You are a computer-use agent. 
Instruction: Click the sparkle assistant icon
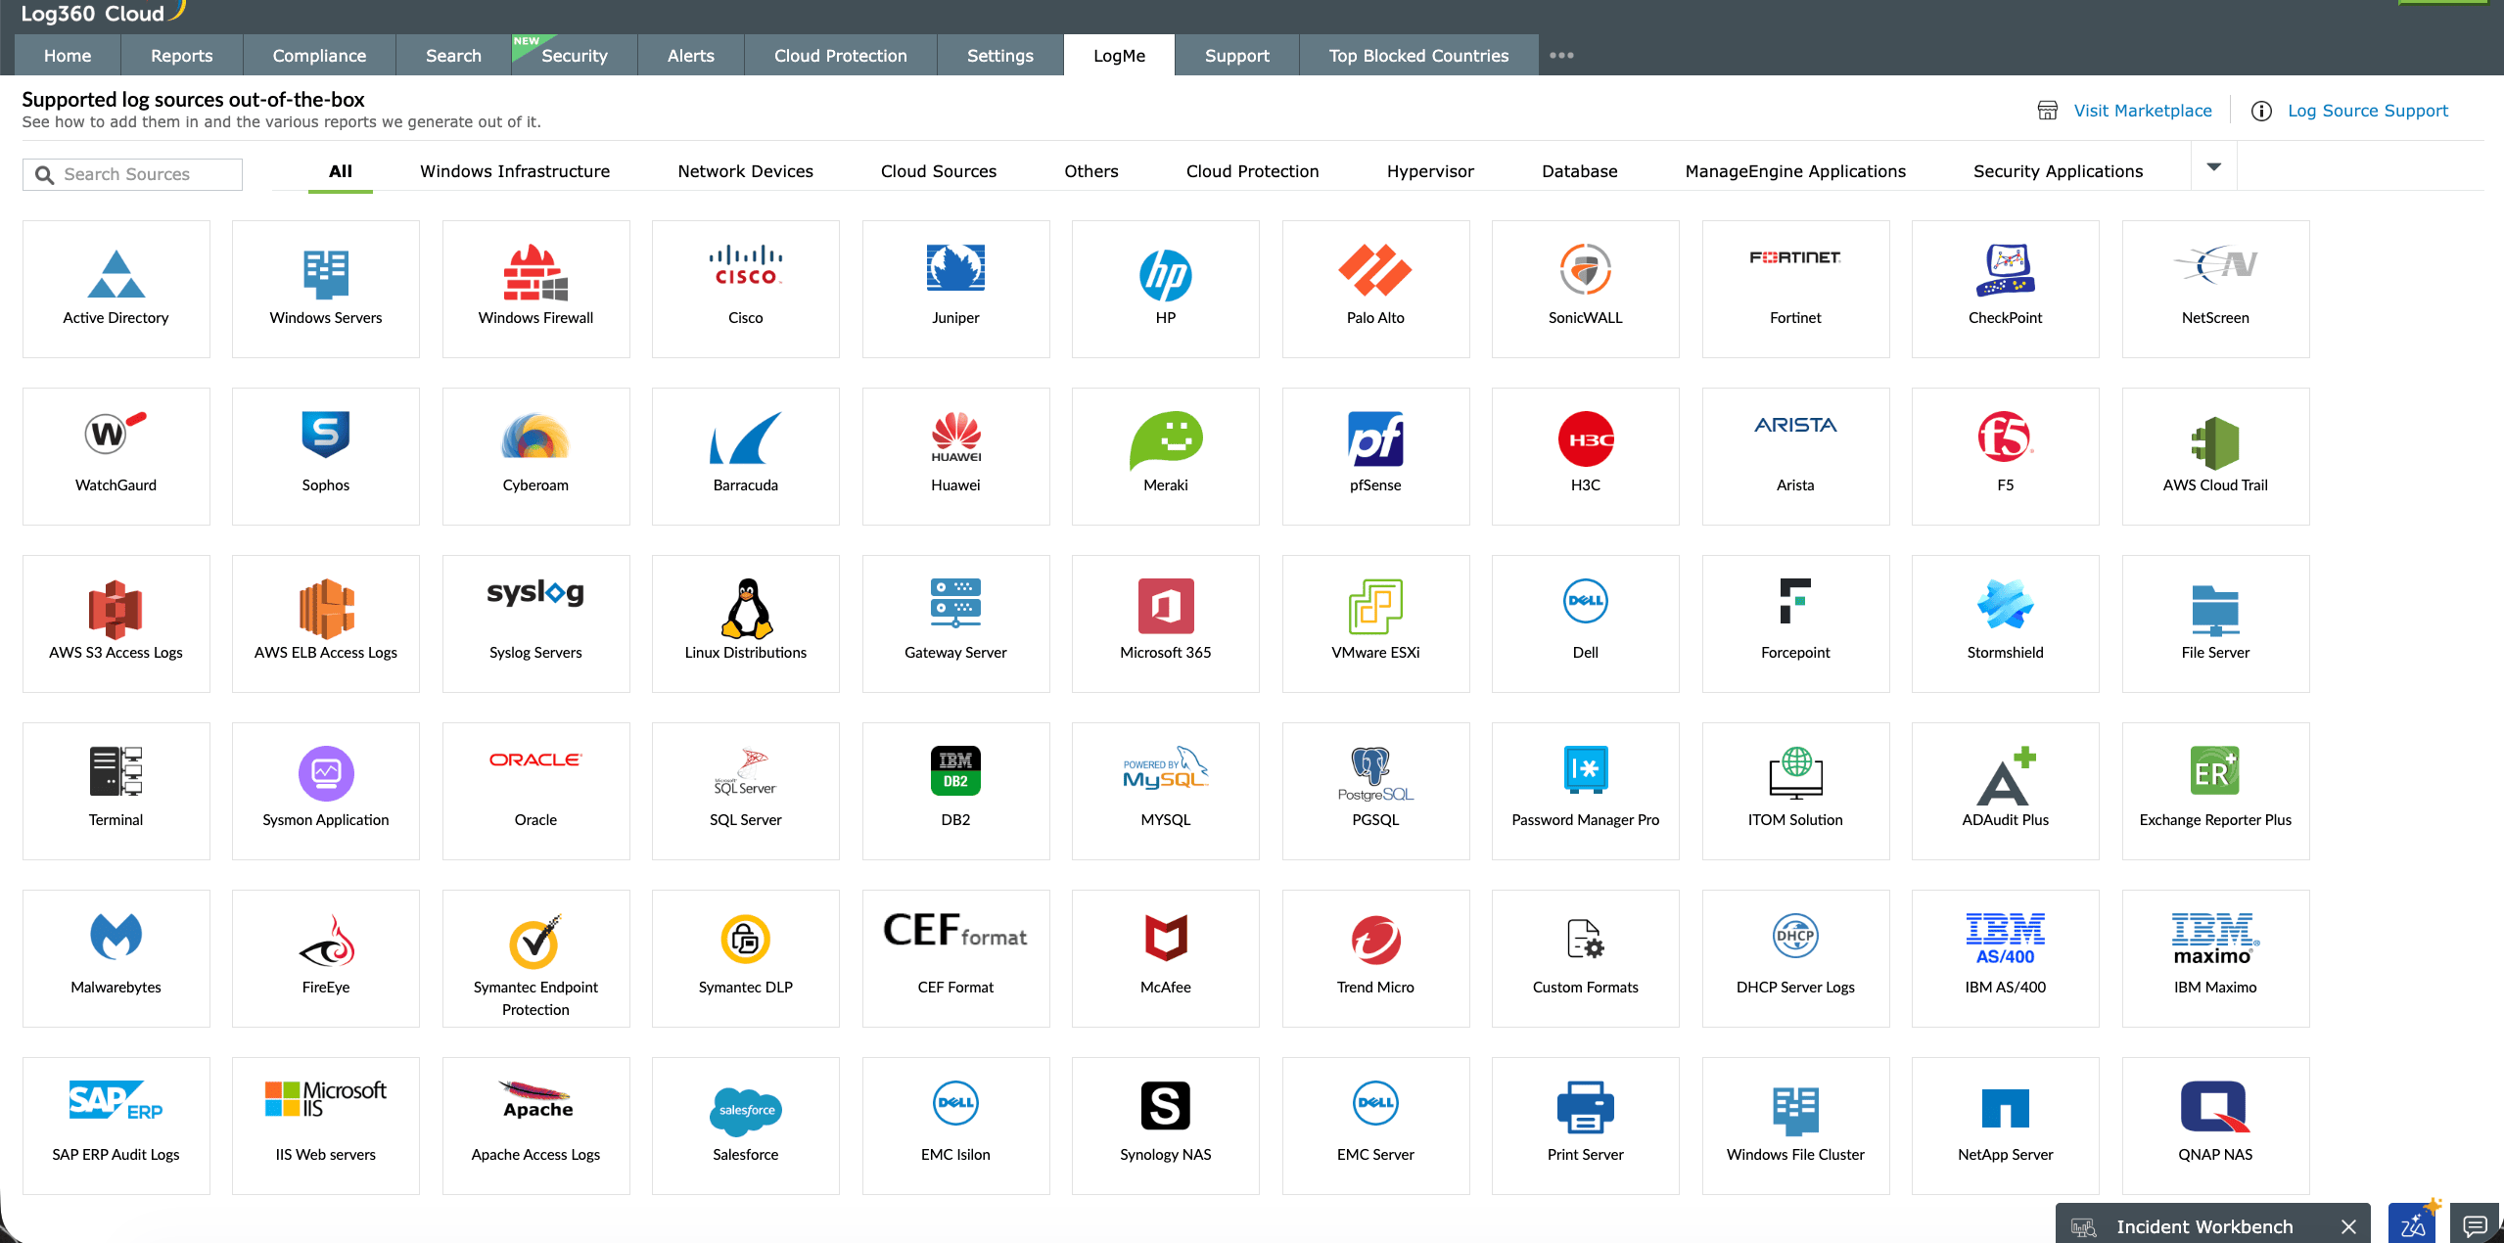2413,1223
